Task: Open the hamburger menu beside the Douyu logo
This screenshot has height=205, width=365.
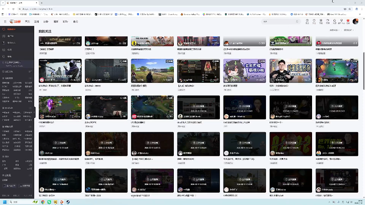Action: pos(5,21)
